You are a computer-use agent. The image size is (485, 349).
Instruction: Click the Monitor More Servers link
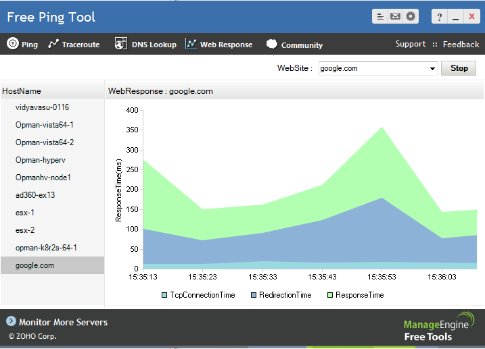pos(63,322)
